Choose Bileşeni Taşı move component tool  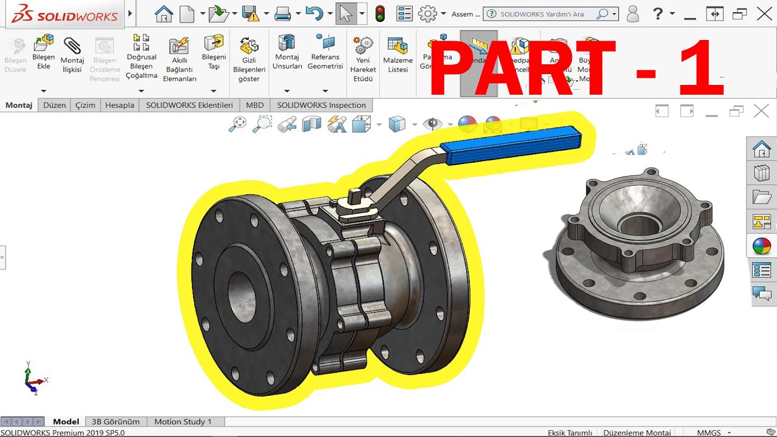click(x=214, y=52)
